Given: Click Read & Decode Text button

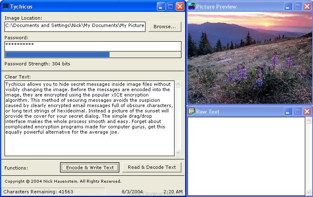Looking at the screenshot, I should (152, 167).
